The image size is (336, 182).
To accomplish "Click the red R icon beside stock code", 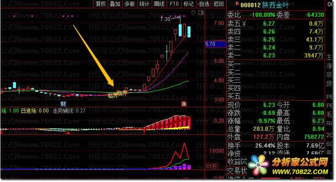I will tap(237, 3).
